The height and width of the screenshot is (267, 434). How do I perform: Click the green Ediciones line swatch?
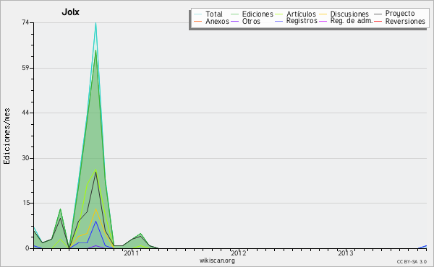tap(234, 14)
